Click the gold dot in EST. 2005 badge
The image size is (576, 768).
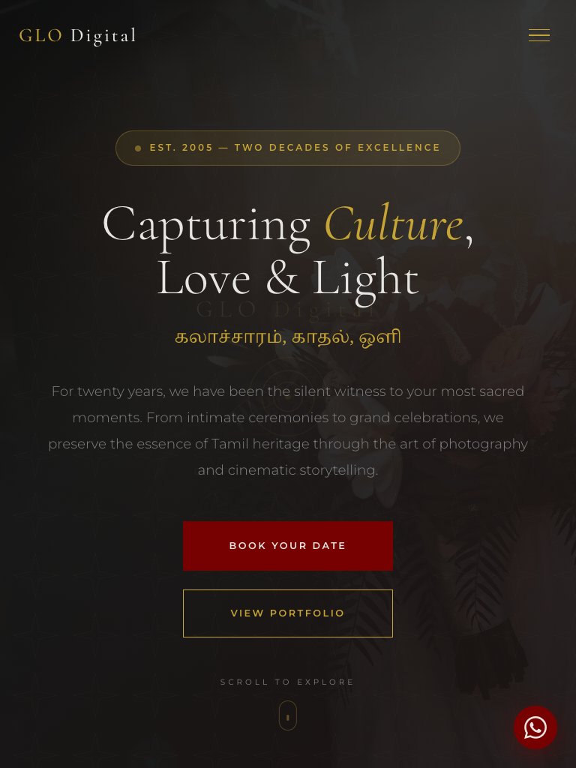(x=138, y=148)
